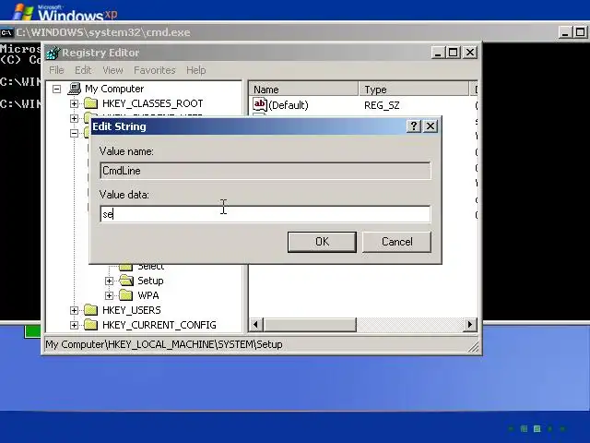This screenshot has height=443, width=590.
Task: Open the Favorites menu in Registry Editor
Action: click(155, 70)
